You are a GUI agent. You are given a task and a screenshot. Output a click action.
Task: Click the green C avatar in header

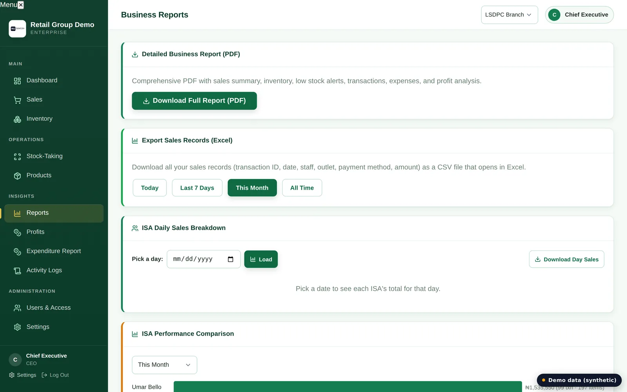tap(554, 15)
